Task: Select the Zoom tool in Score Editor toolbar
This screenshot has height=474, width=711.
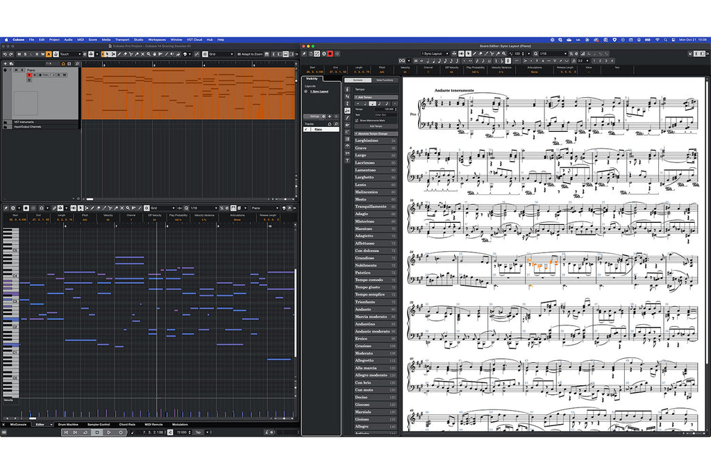Action: pyautogui.click(x=504, y=53)
